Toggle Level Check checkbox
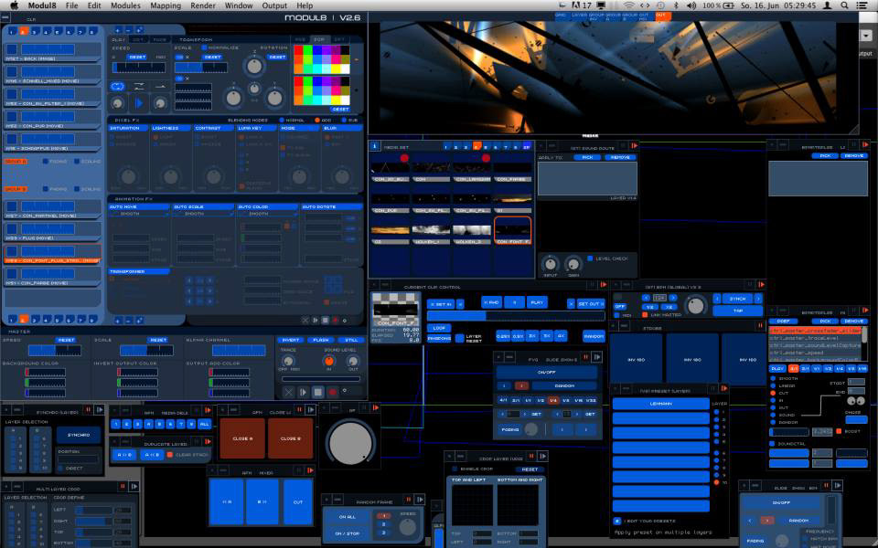This screenshot has height=548, width=878. pos(590,258)
